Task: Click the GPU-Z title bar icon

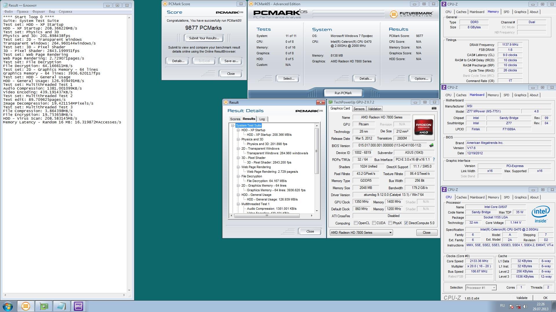Action: pos(330,102)
